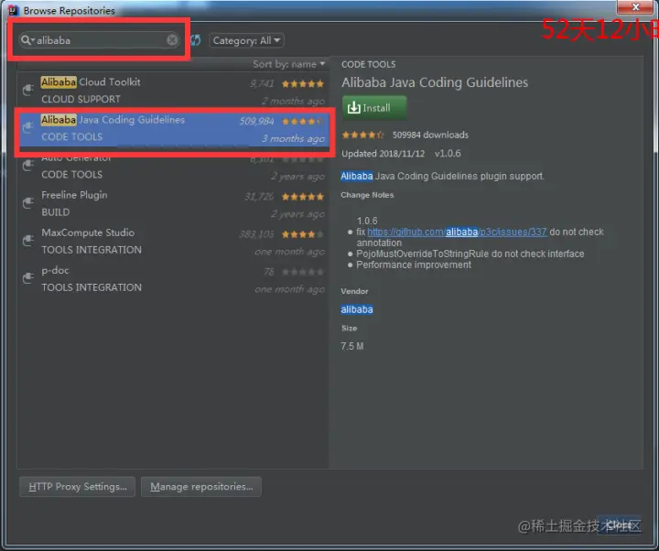Viewport: 659px width, 551px height.
Task: Clear the alibaba search text with X icon
Action: [x=172, y=40]
